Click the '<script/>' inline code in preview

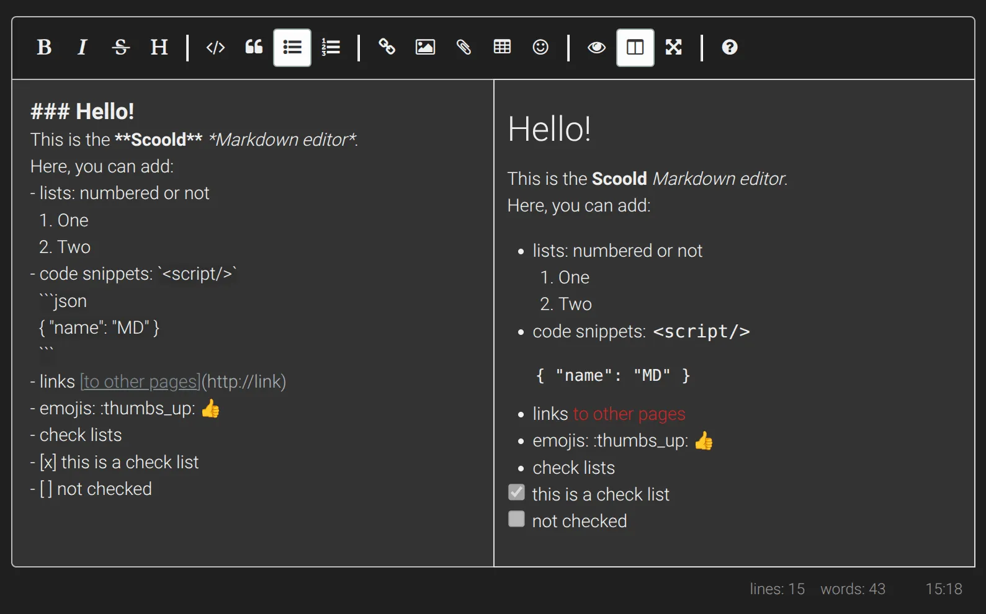[701, 332]
